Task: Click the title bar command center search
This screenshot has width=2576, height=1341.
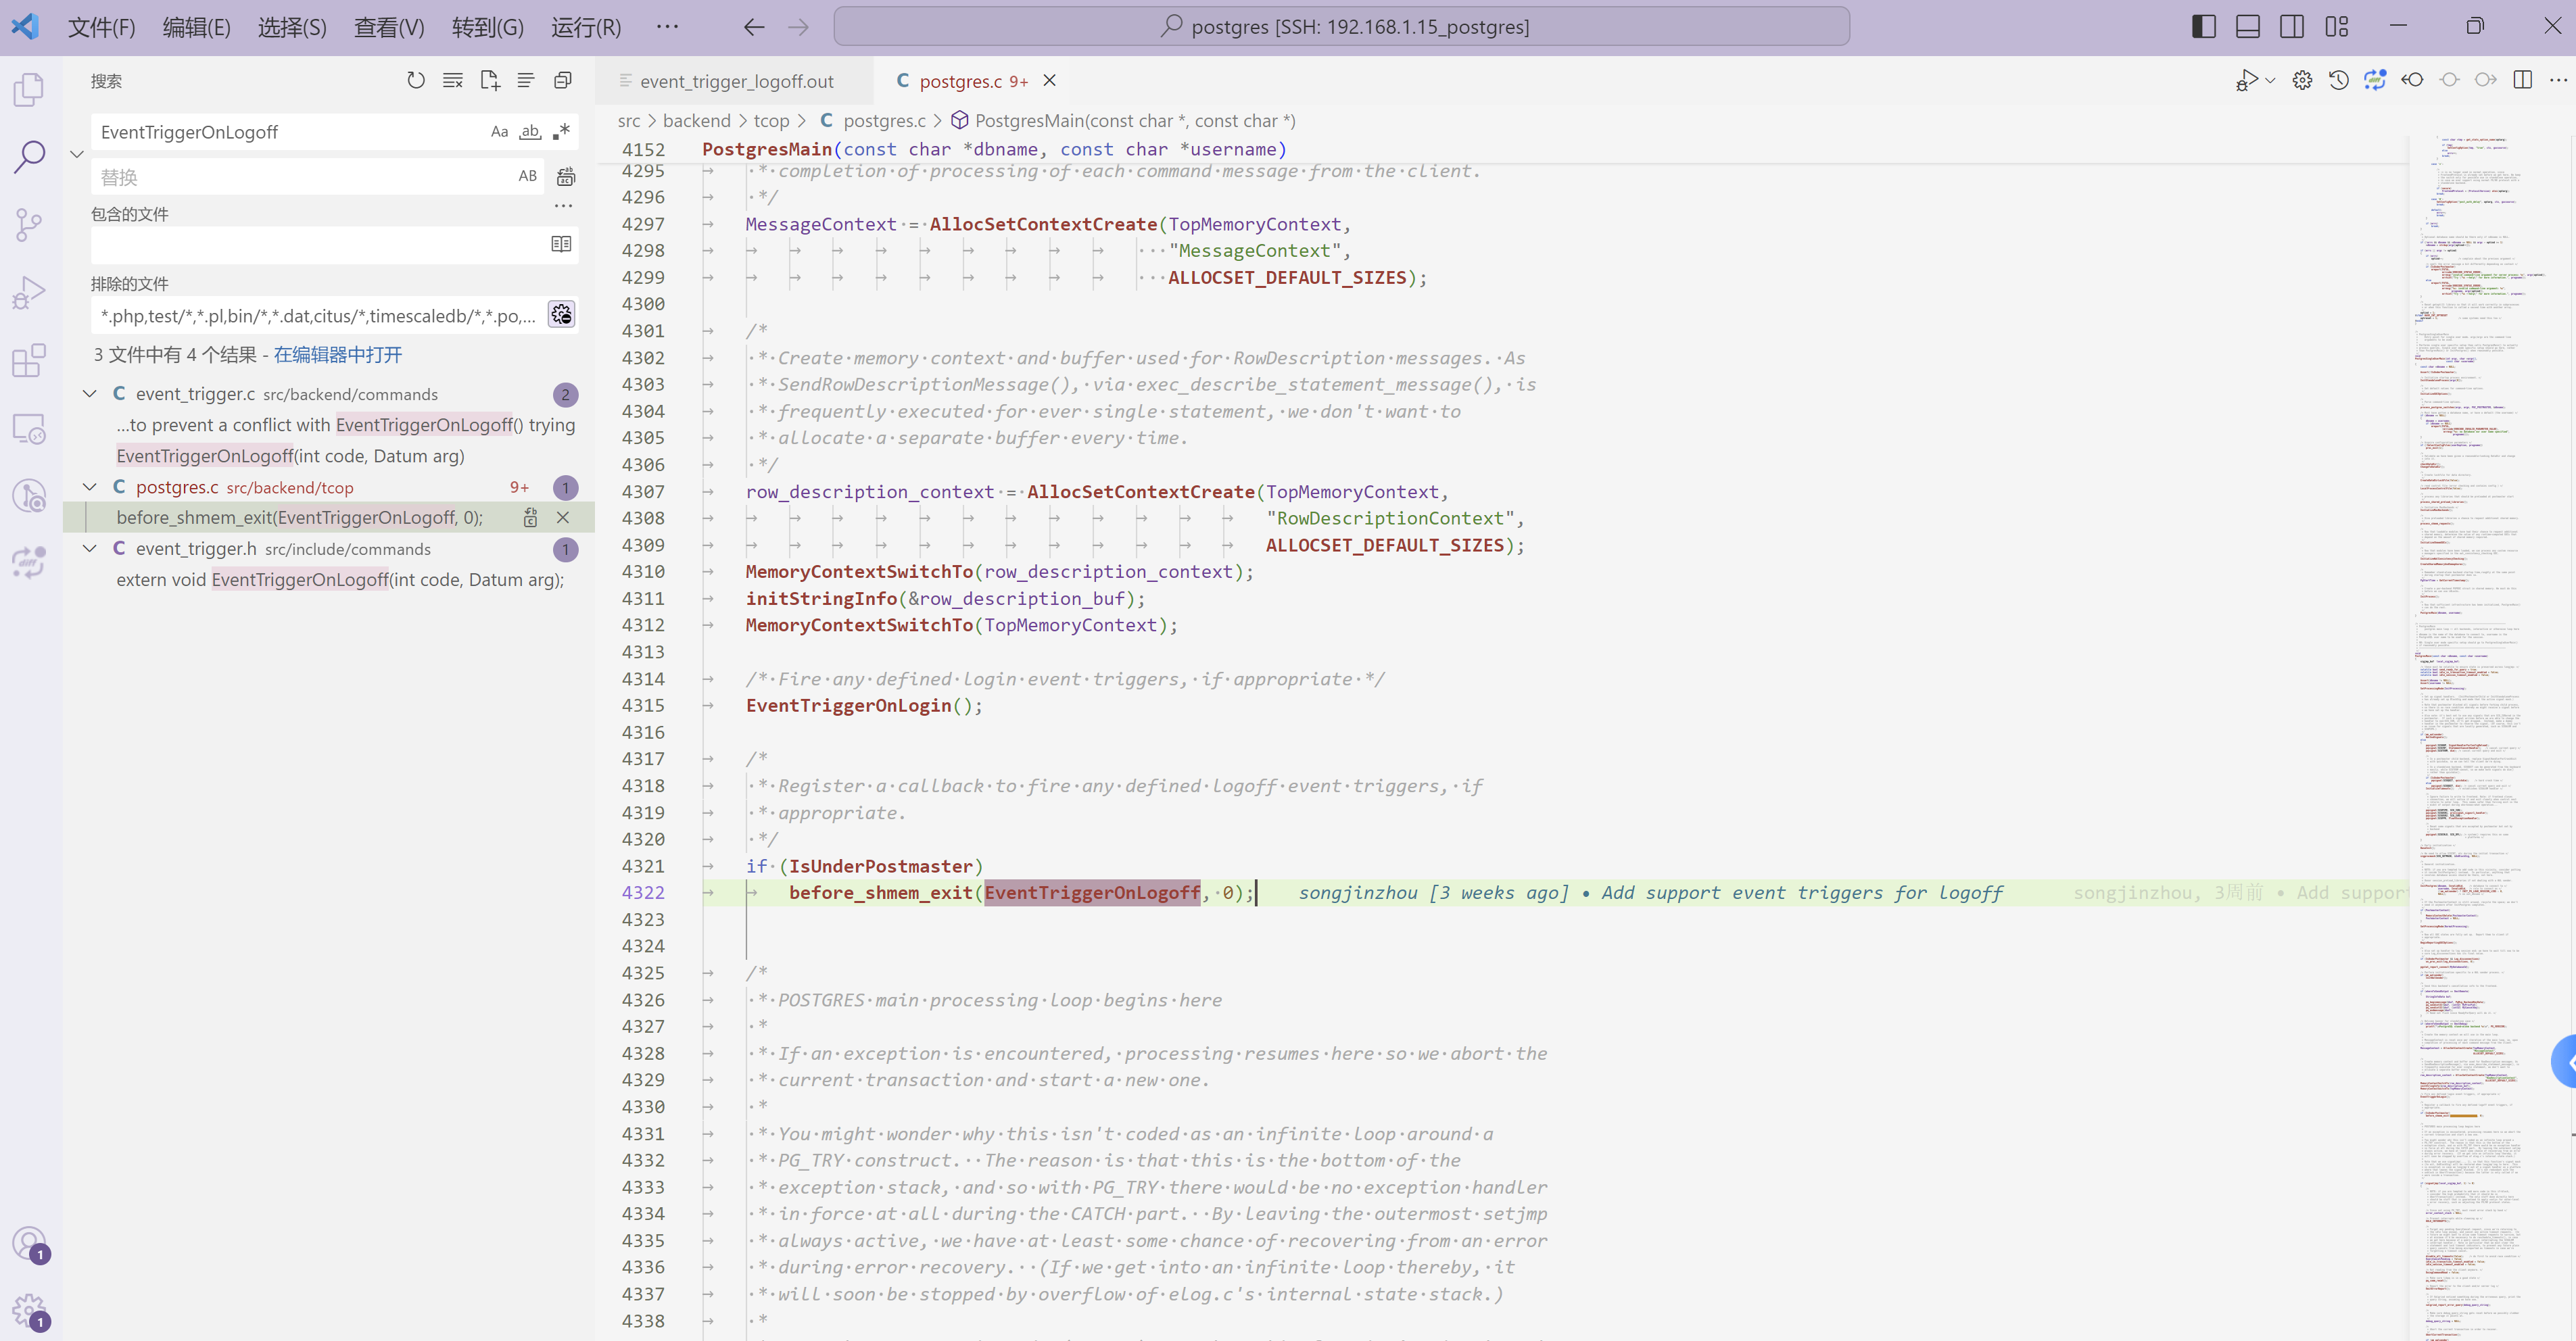Action: [1341, 27]
